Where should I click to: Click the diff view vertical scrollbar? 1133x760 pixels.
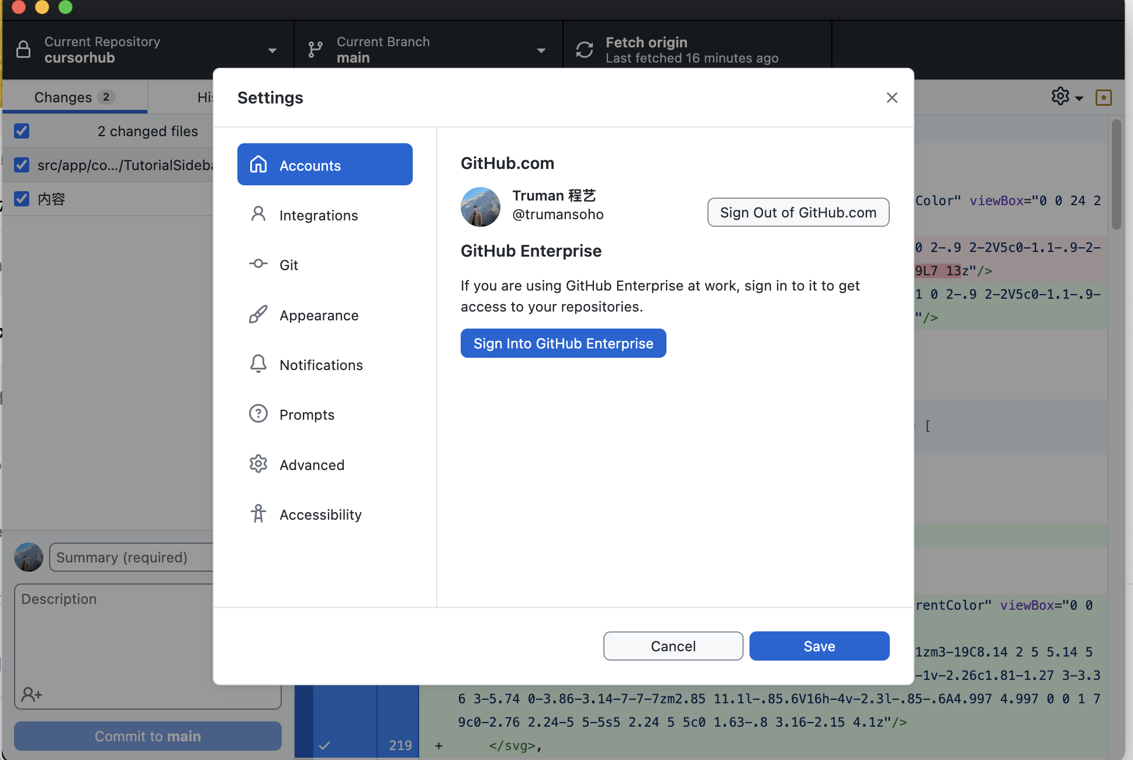1116,174
